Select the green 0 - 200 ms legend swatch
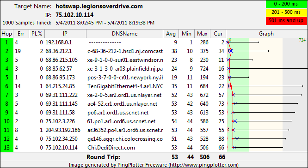The height and width of the screenshot is (168, 308). (x=286, y=4)
